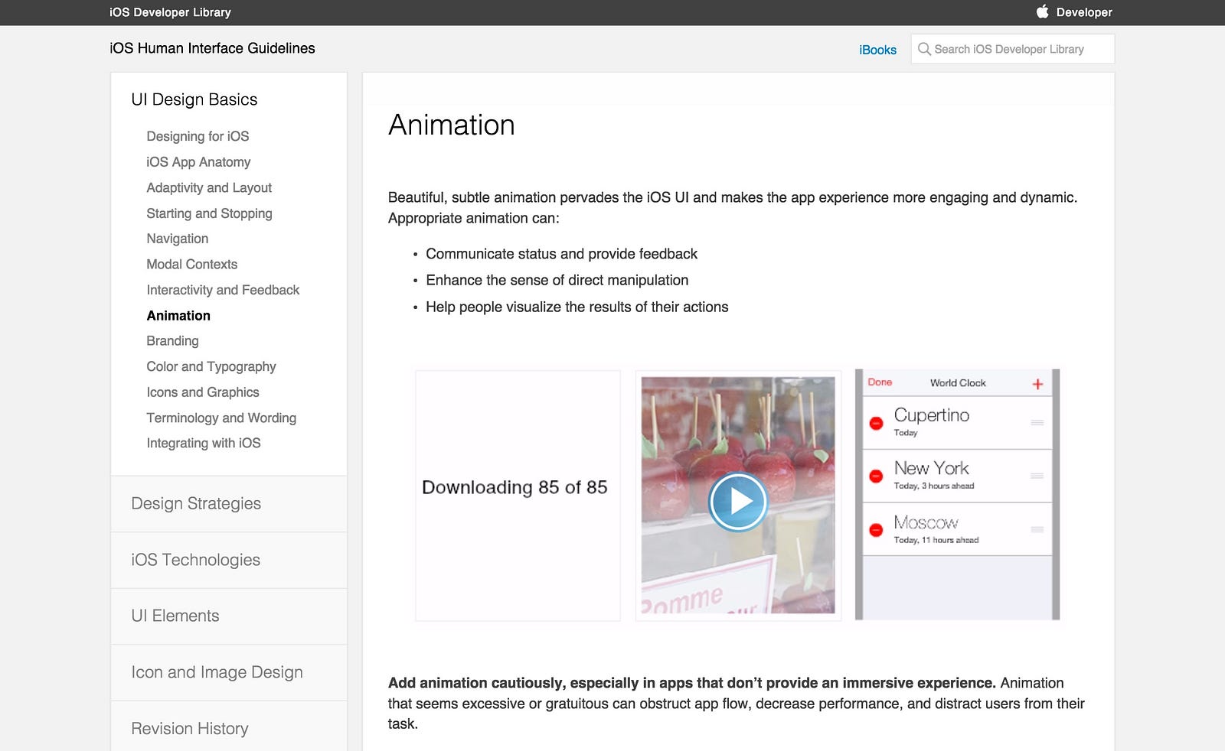
Task: Focus the Search iOS Developer Library field
Action: (1013, 49)
